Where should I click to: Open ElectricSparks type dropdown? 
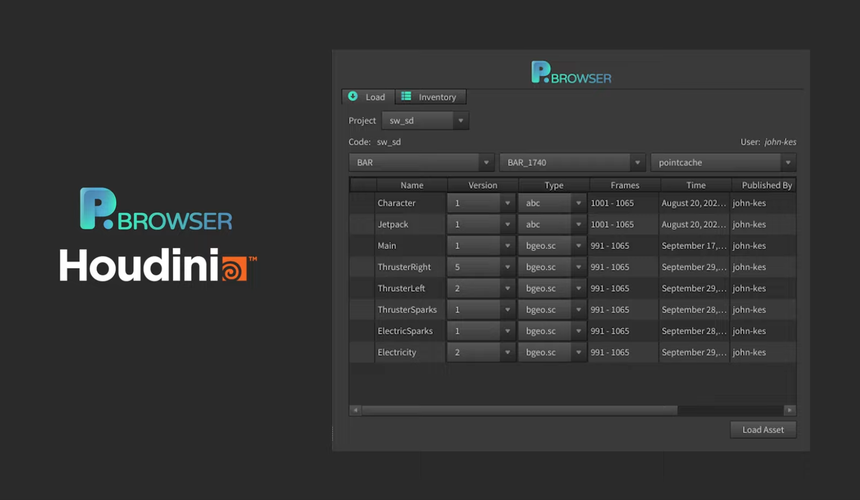pyautogui.click(x=552, y=331)
